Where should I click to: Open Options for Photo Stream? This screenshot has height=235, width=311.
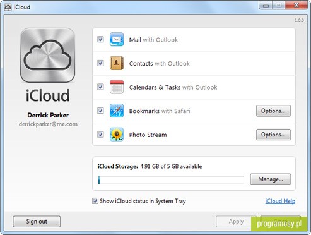(x=273, y=135)
